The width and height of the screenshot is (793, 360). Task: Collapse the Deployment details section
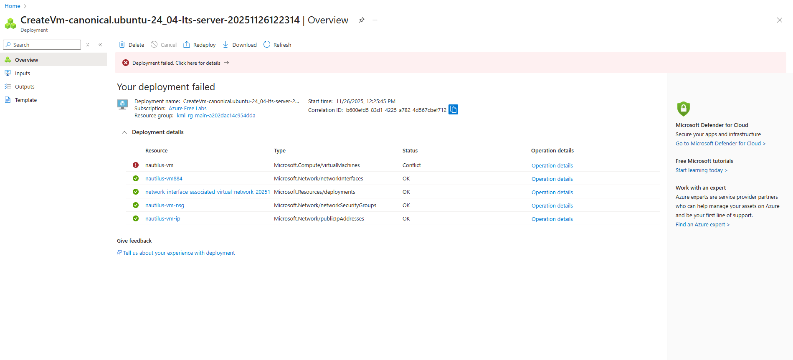[x=124, y=132]
